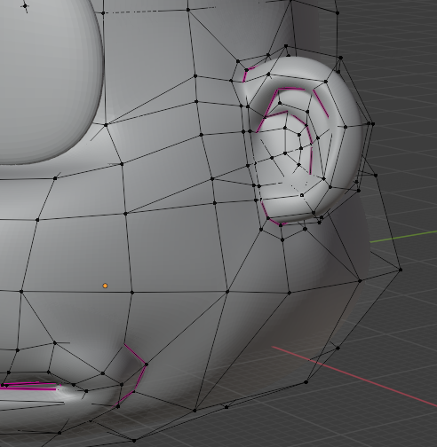This screenshot has height=447, width=437.
Task: Select the vertex at the eye's lower right corner
Action: pyautogui.click(x=106, y=125)
